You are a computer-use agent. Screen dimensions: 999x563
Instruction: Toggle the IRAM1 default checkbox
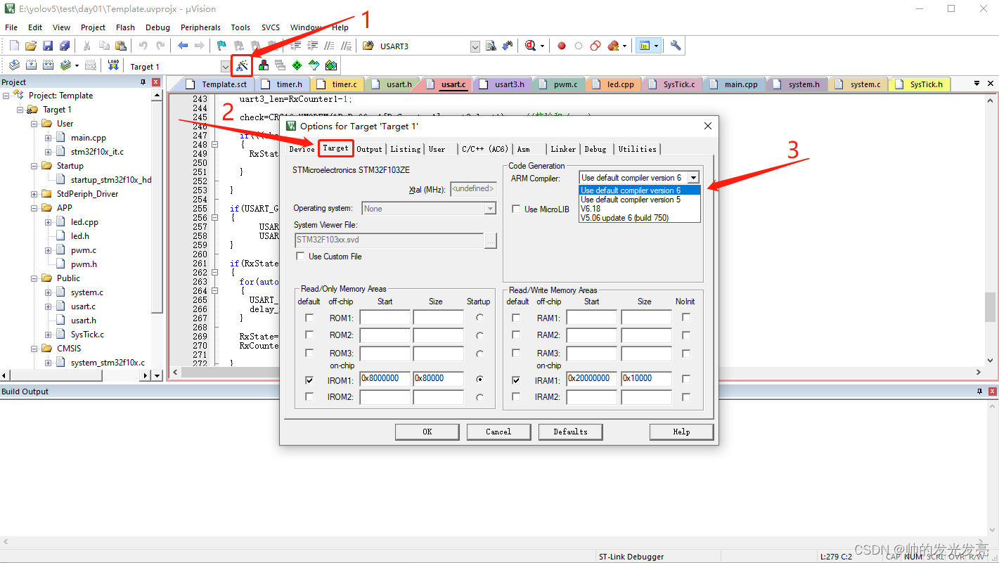(517, 380)
